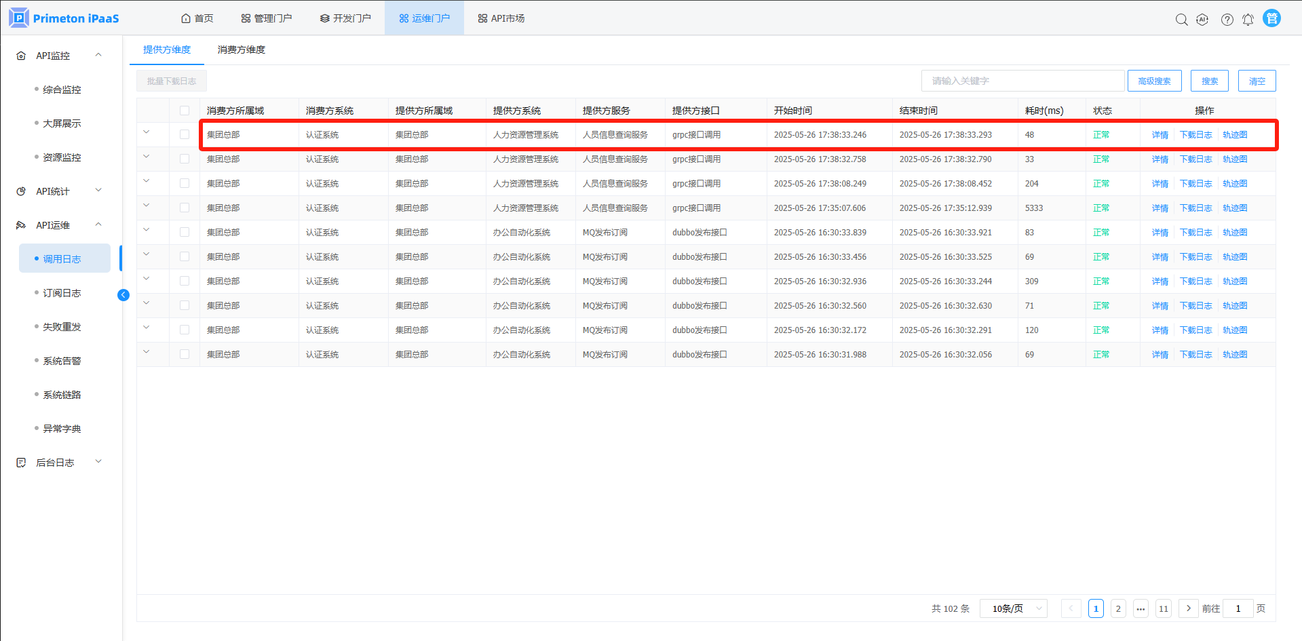Expand the API统计 sidebar menu
The image size is (1302, 641).
60,191
